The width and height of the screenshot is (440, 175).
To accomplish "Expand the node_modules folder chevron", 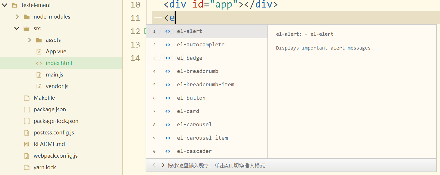I will pyautogui.click(x=17, y=17).
